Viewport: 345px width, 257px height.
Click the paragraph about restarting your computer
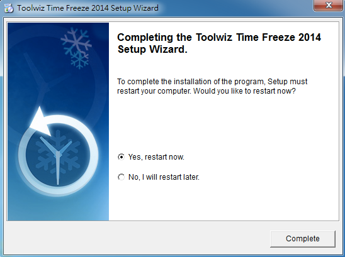click(212, 86)
